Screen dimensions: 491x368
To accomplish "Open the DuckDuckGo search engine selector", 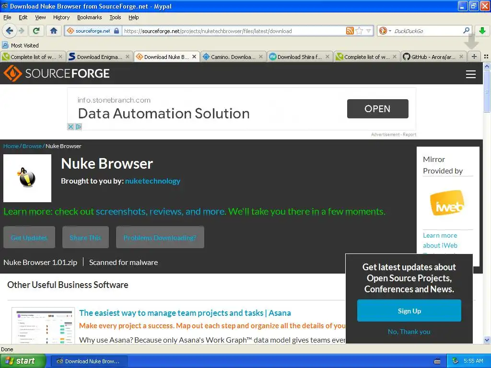I will click(x=385, y=31).
